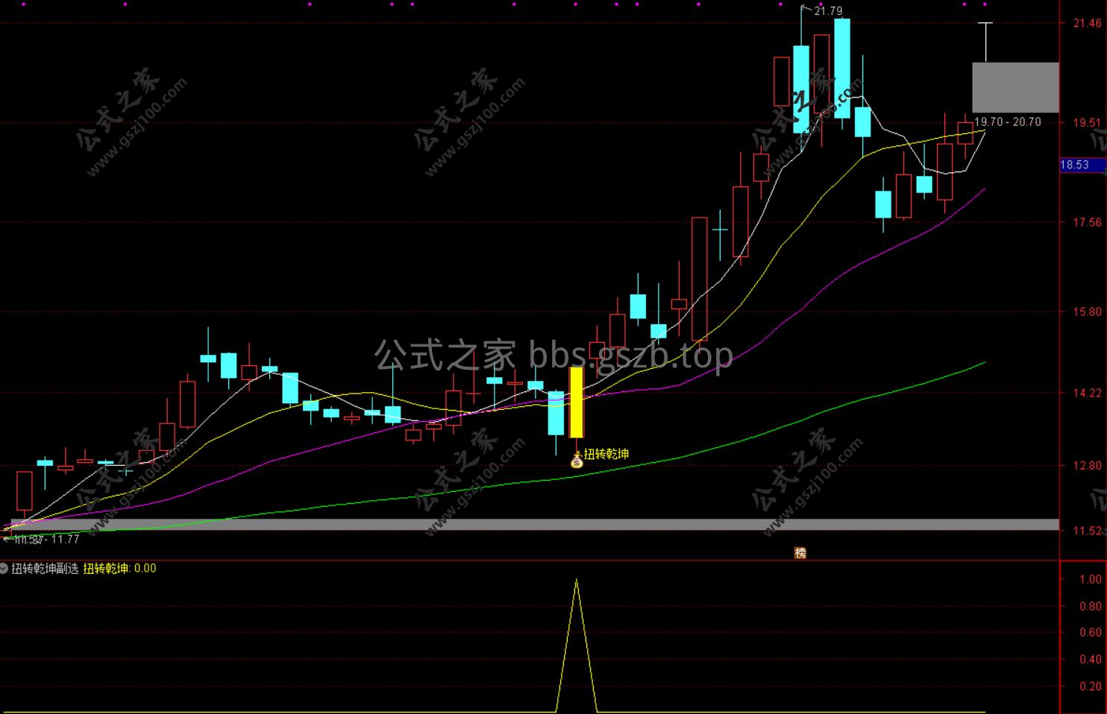Click the gray forecast box near 19.70 - 20.70
This screenshot has height=714, width=1107.
coord(1015,87)
